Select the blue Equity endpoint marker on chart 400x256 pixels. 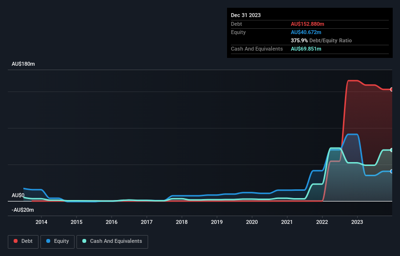[392, 171]
